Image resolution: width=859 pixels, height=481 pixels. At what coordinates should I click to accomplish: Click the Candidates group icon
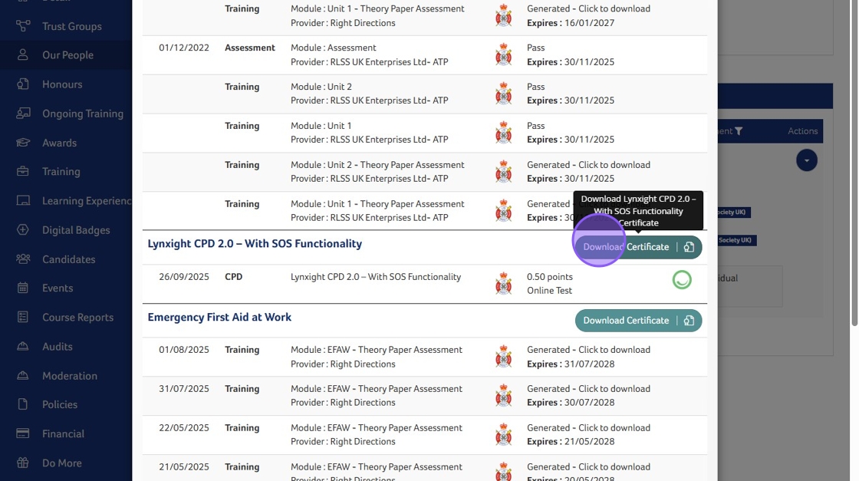[23, 259]
